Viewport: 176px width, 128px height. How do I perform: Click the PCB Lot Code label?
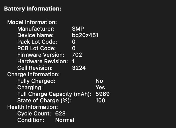tap(36, 48)
